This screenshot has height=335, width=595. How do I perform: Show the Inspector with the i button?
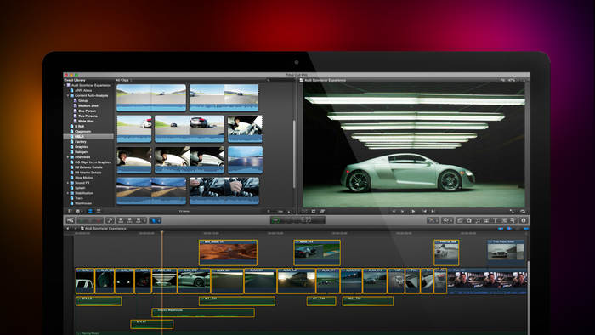[524, 220]
